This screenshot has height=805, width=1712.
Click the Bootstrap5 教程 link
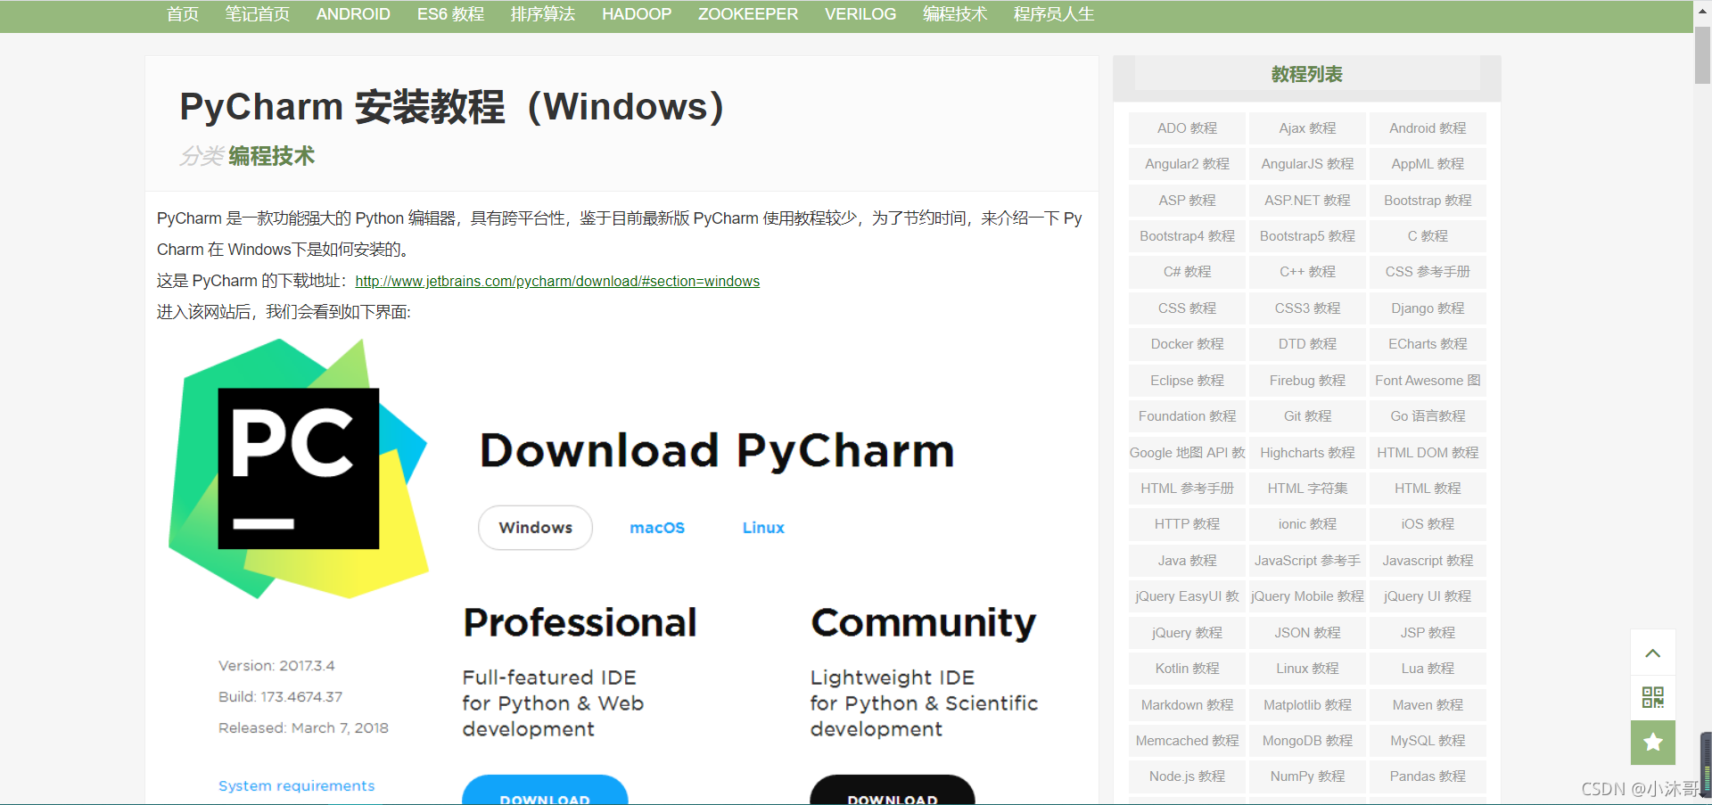click(1307, 236)
